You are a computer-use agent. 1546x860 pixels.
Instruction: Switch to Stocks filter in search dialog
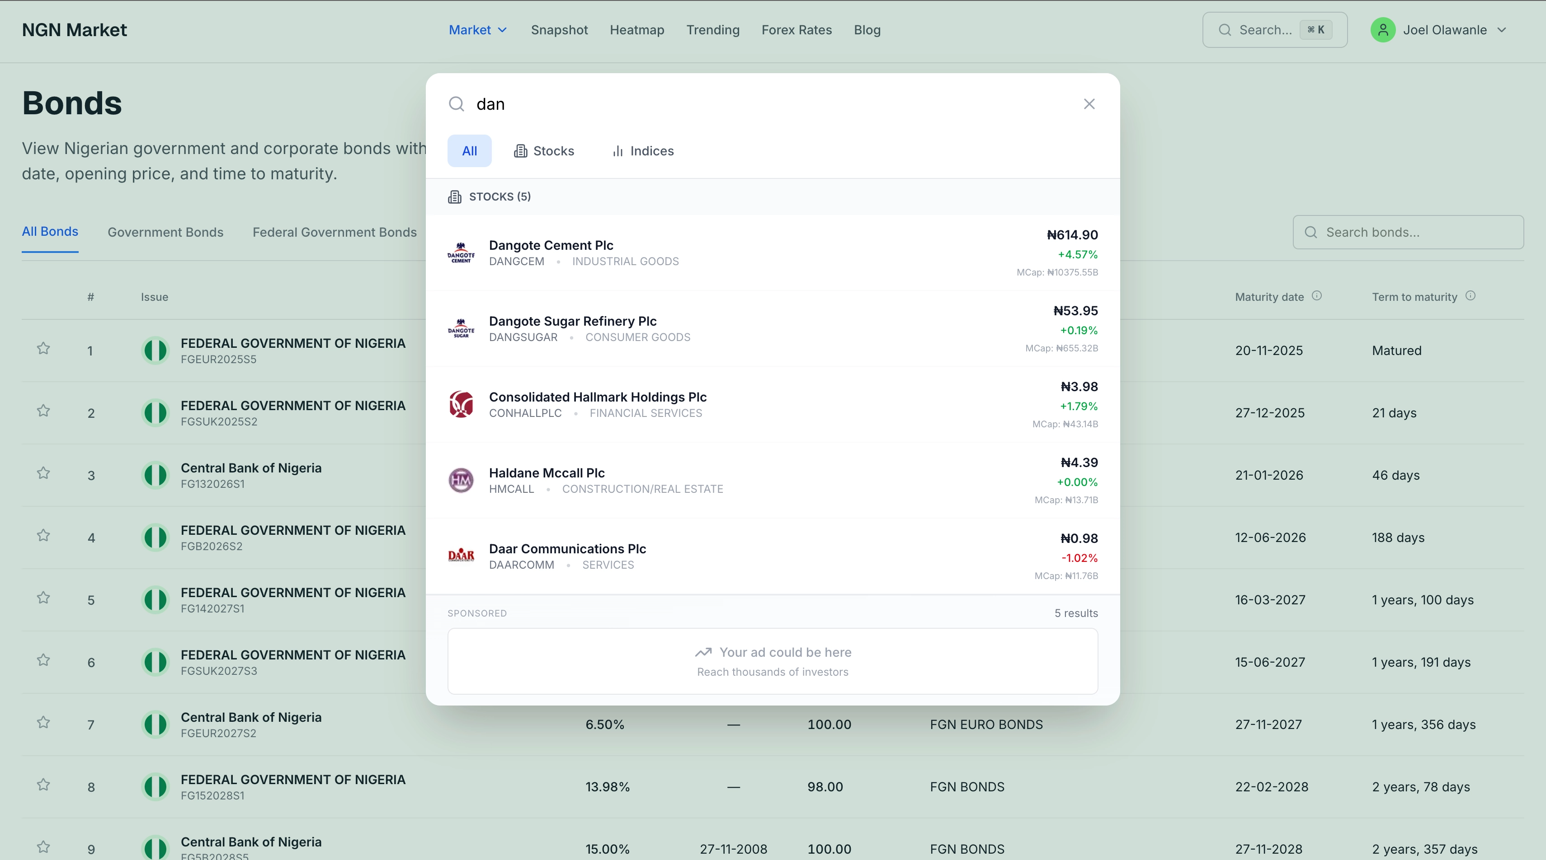pos(544,151)
